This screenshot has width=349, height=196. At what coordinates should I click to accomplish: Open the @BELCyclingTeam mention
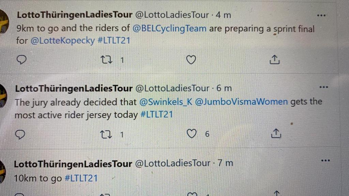169,29
